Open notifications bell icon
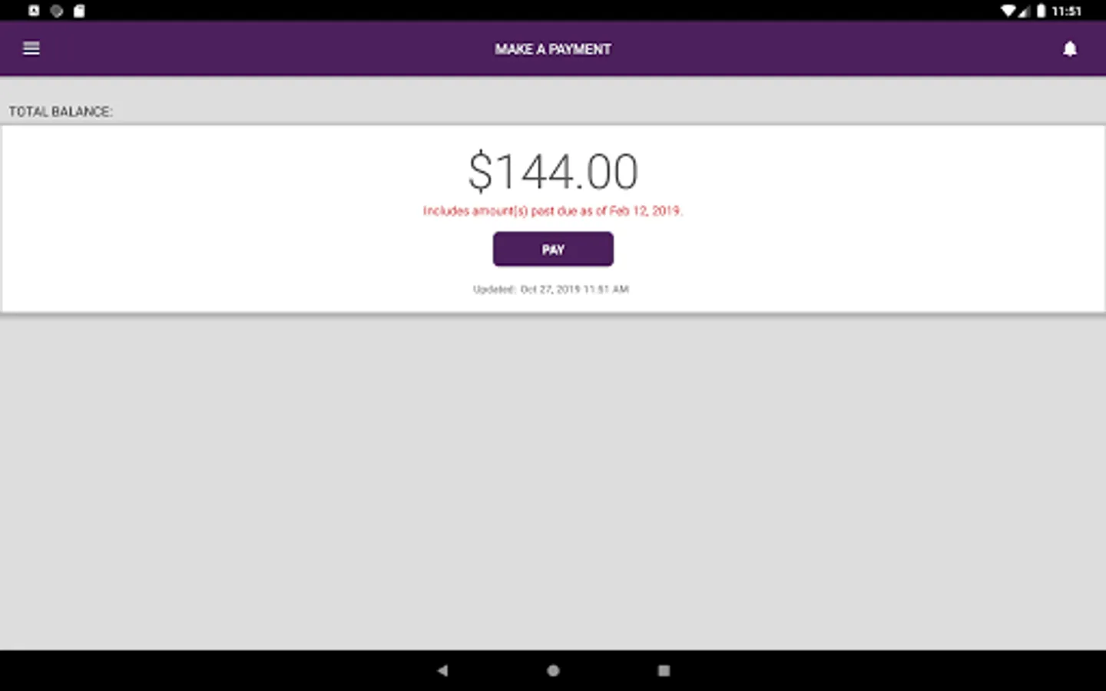Viewport: 1106px width, 691px height. [1069, 49]
